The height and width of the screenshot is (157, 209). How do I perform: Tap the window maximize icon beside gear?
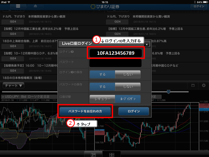[193, 85]
